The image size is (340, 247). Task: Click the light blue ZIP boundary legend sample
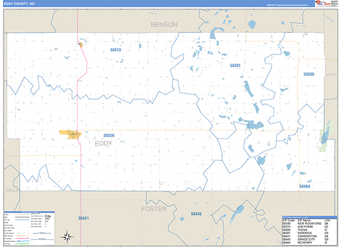[22, 220]
